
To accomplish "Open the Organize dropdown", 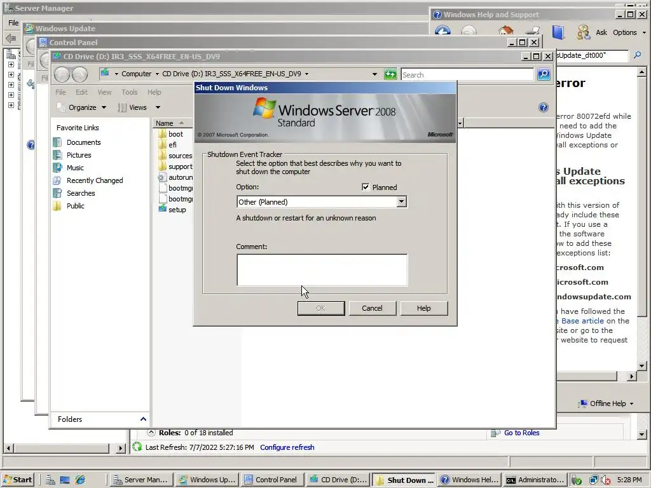I will 82,107.
